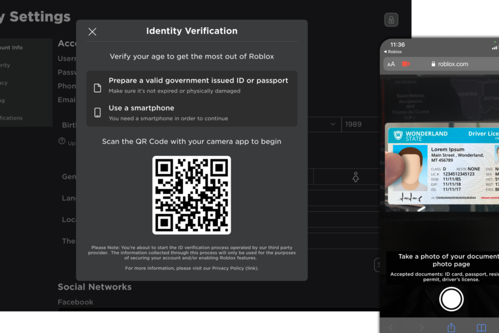Click the Identity Verification title

[192, 31]
